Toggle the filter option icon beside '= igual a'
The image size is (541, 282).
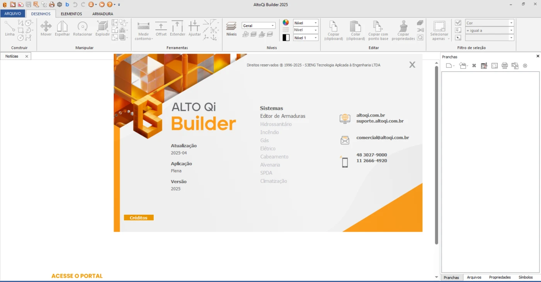(x=458, y=30)
